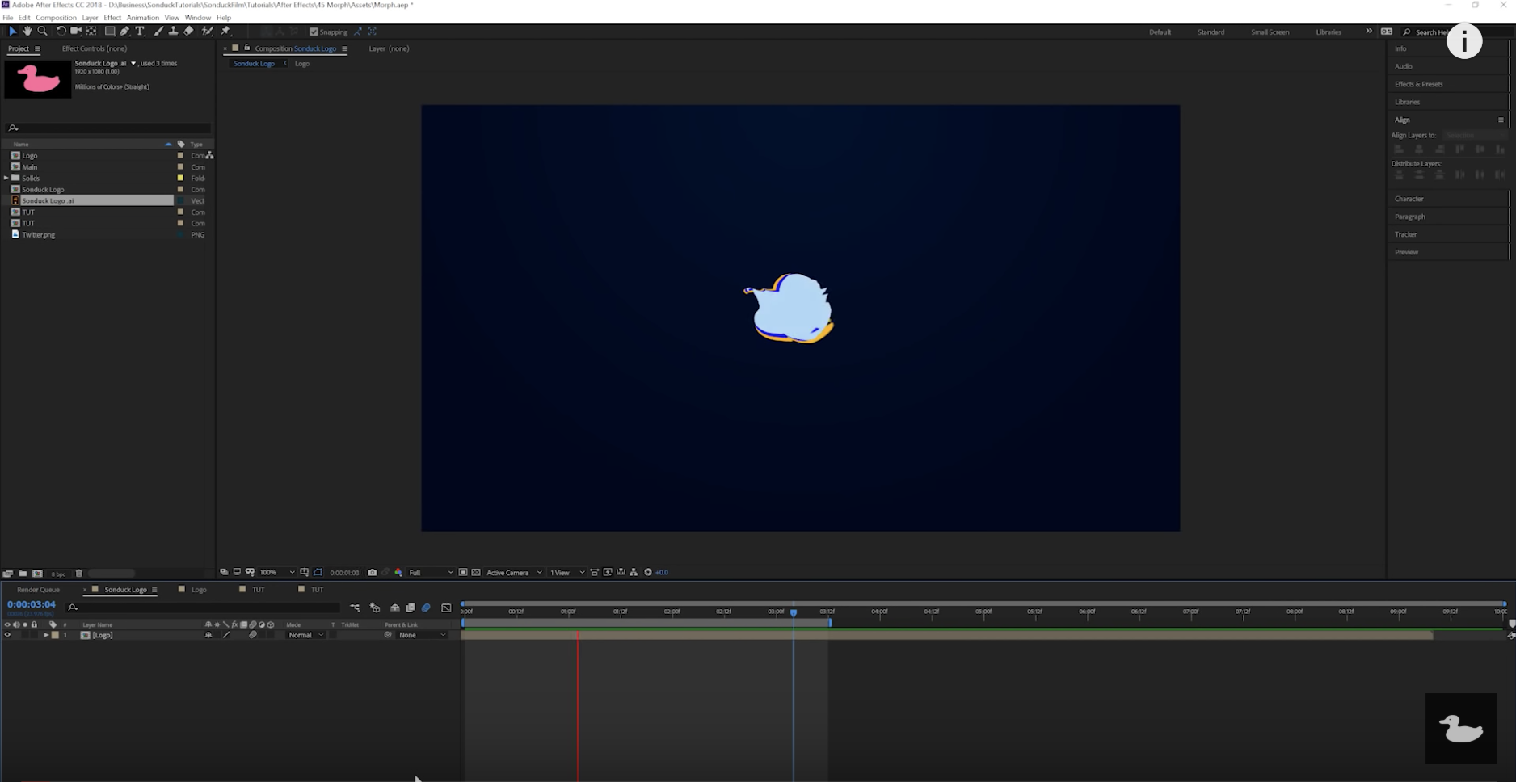Screen dimensions: 1516x782
Task: Open the Effects & Presets panel
Action: pos(1418,84)
